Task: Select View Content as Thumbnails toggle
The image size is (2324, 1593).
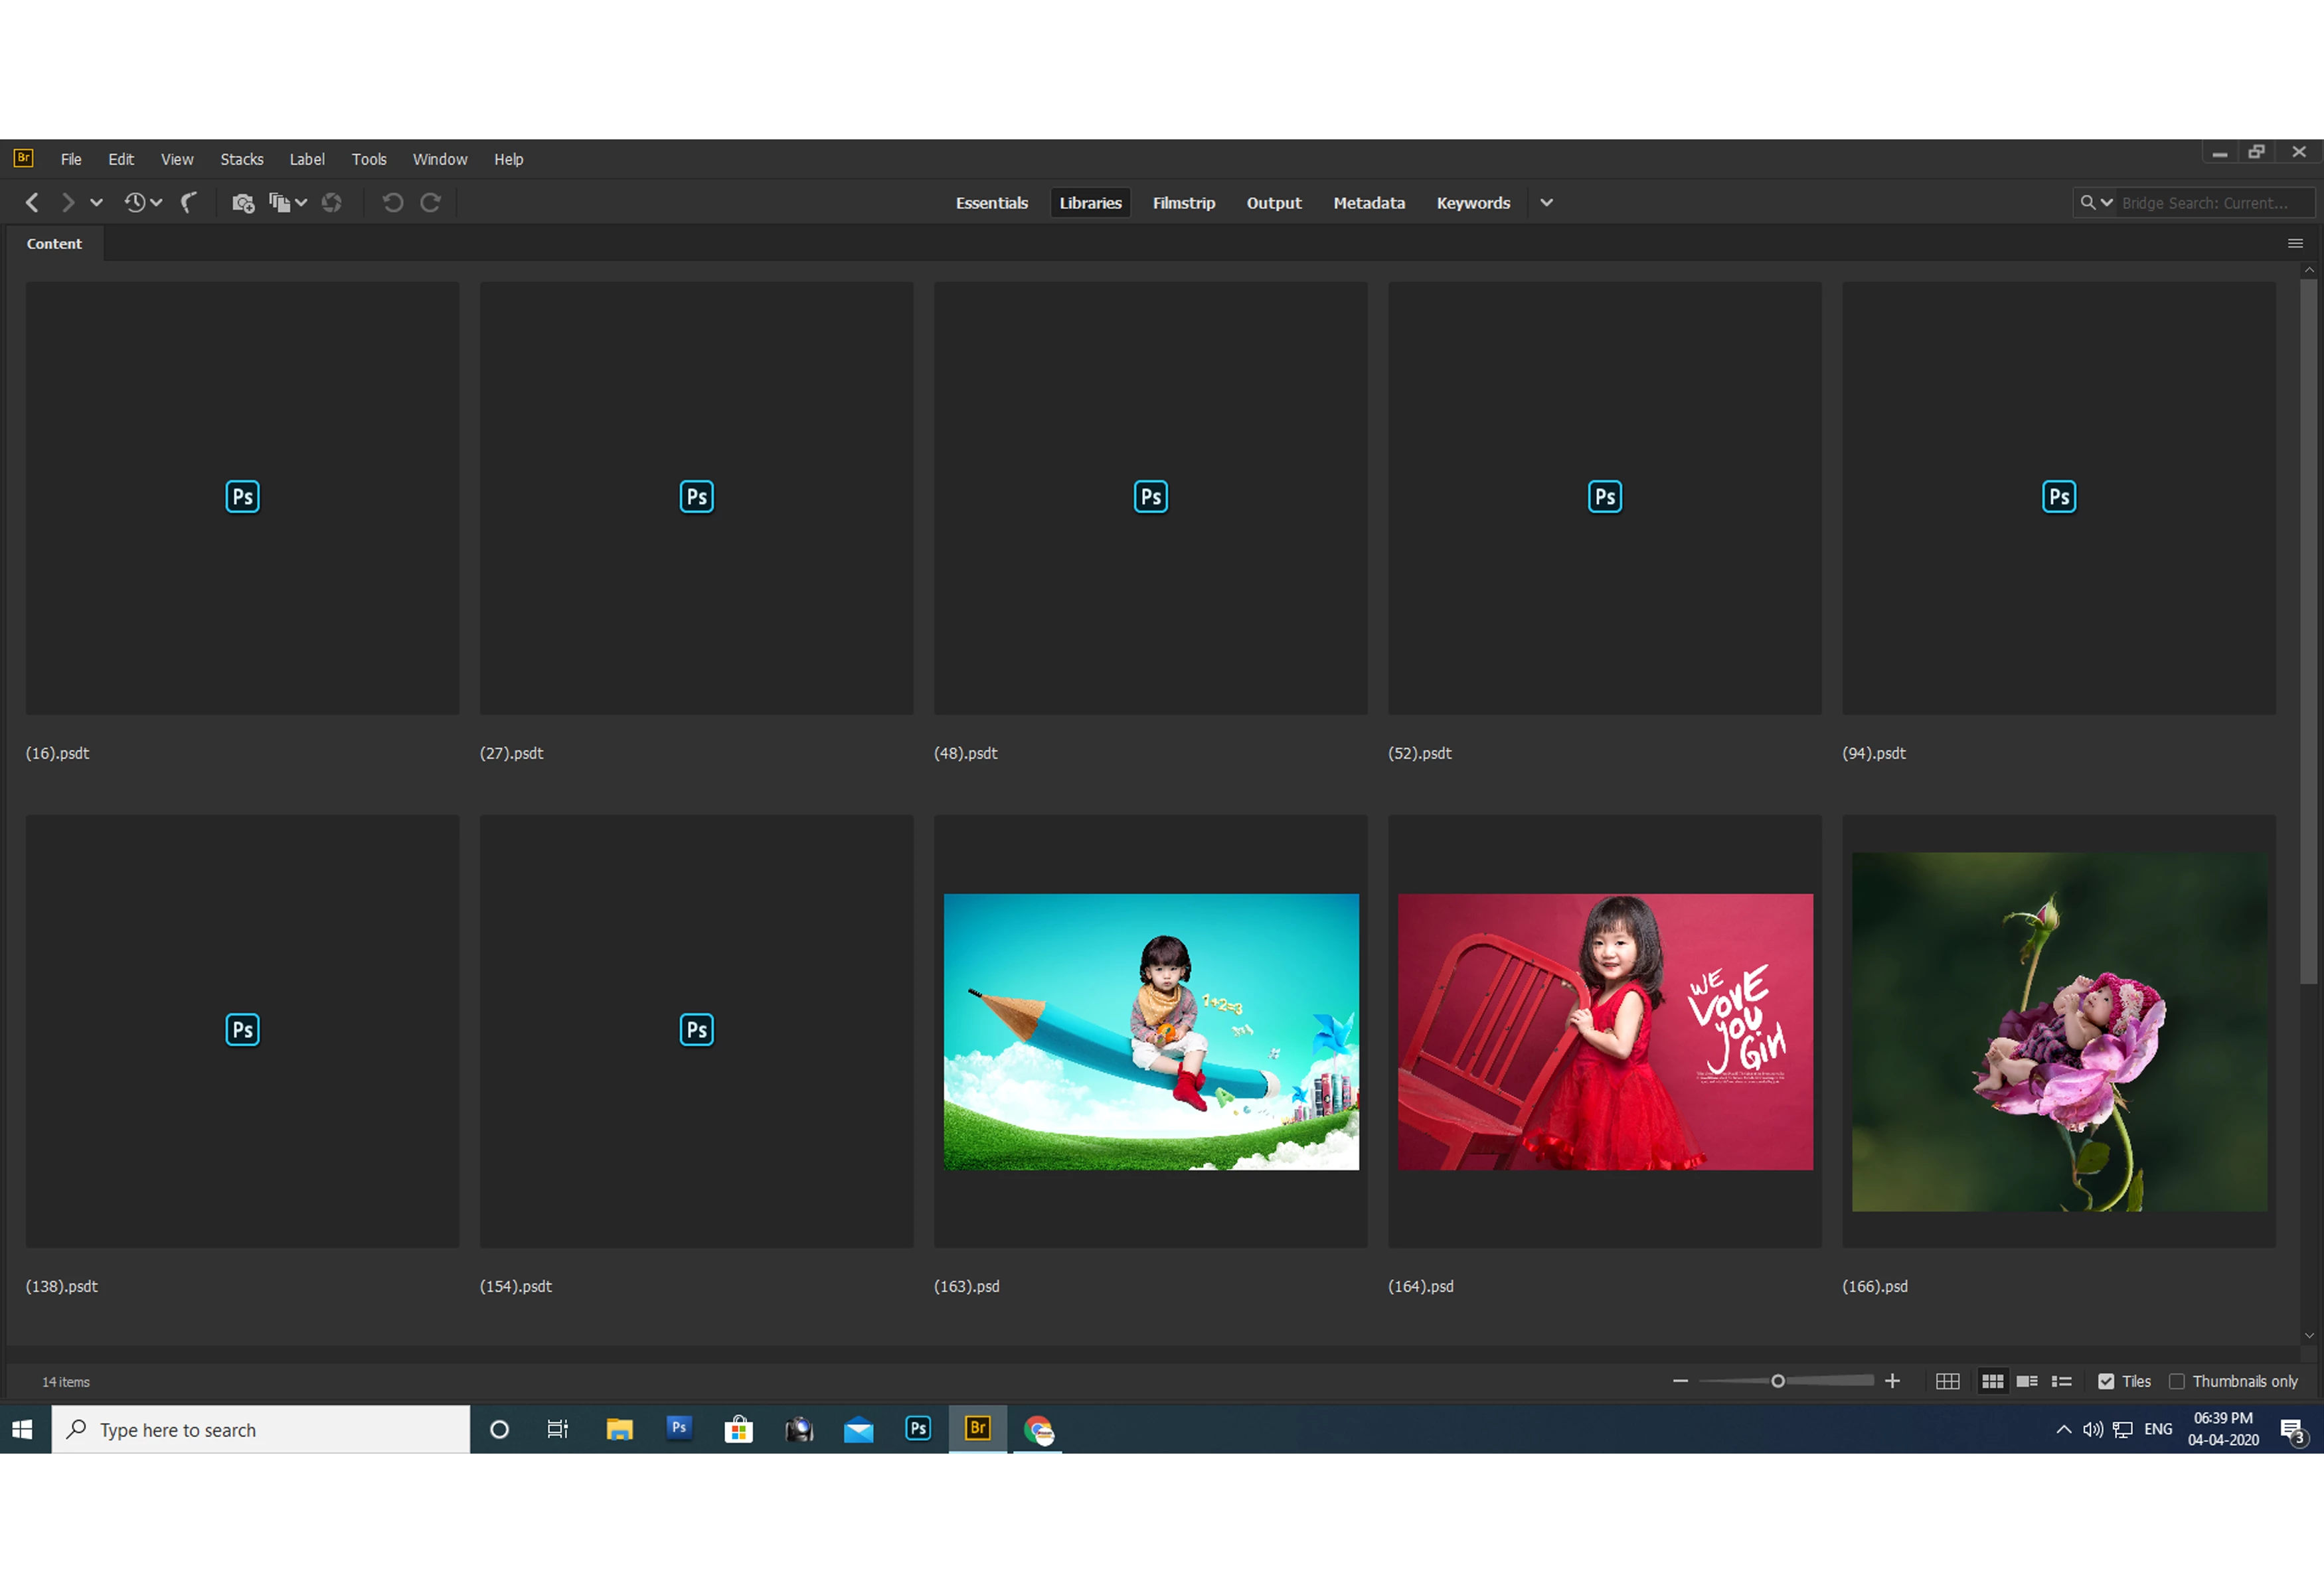Action: click(x=1992, y=1381)
